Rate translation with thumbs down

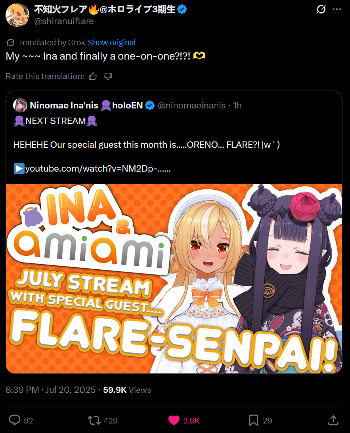(108, 76)
